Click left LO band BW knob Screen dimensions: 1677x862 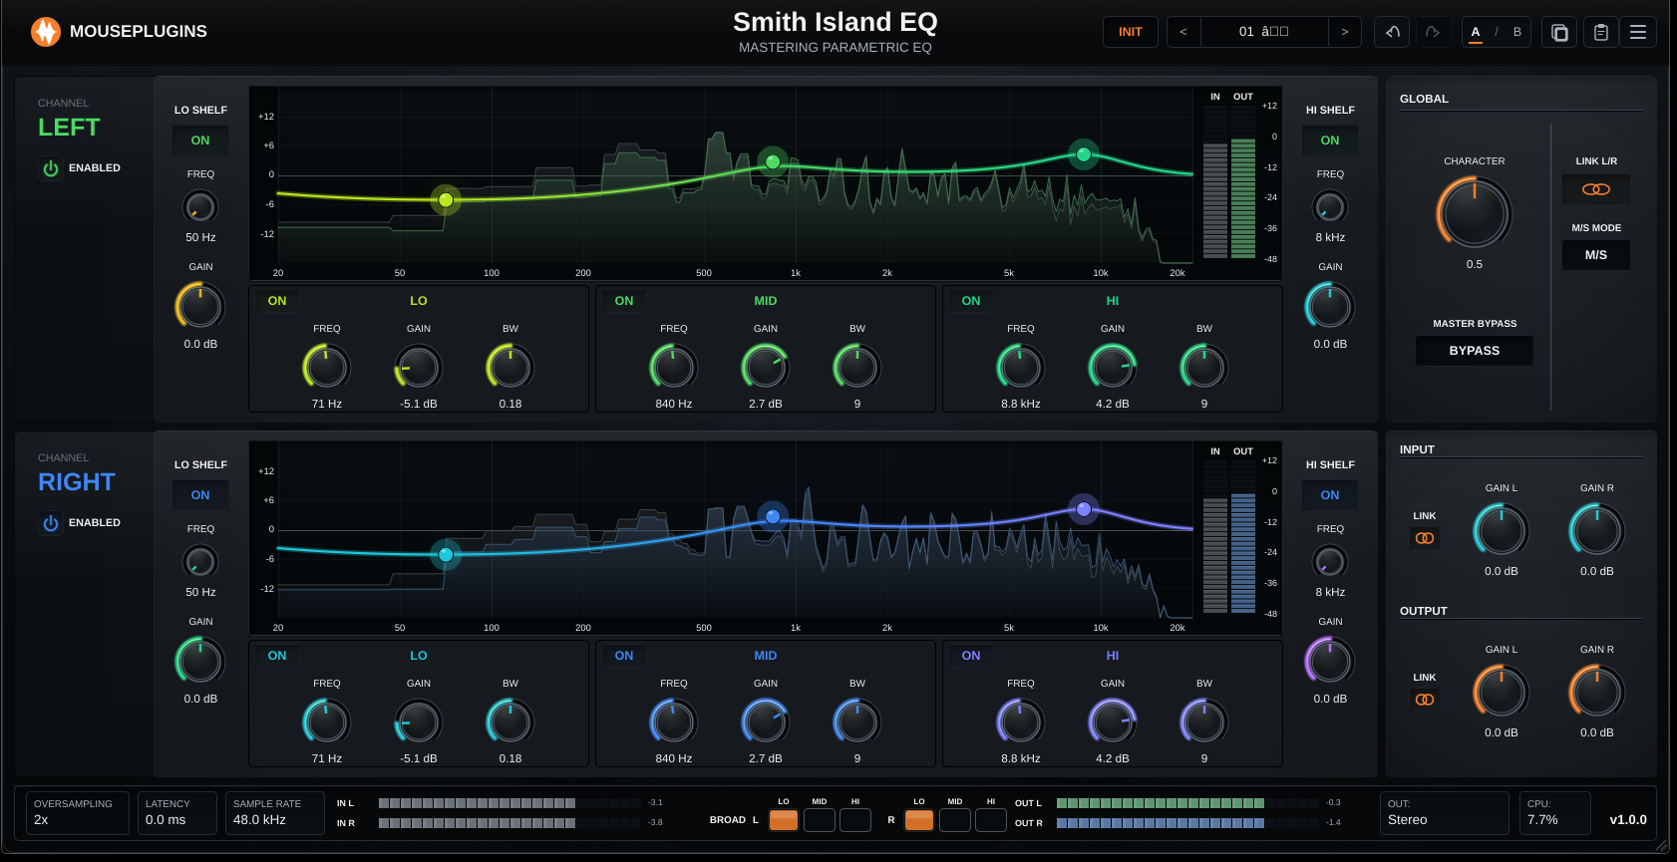tap(510, 368)
